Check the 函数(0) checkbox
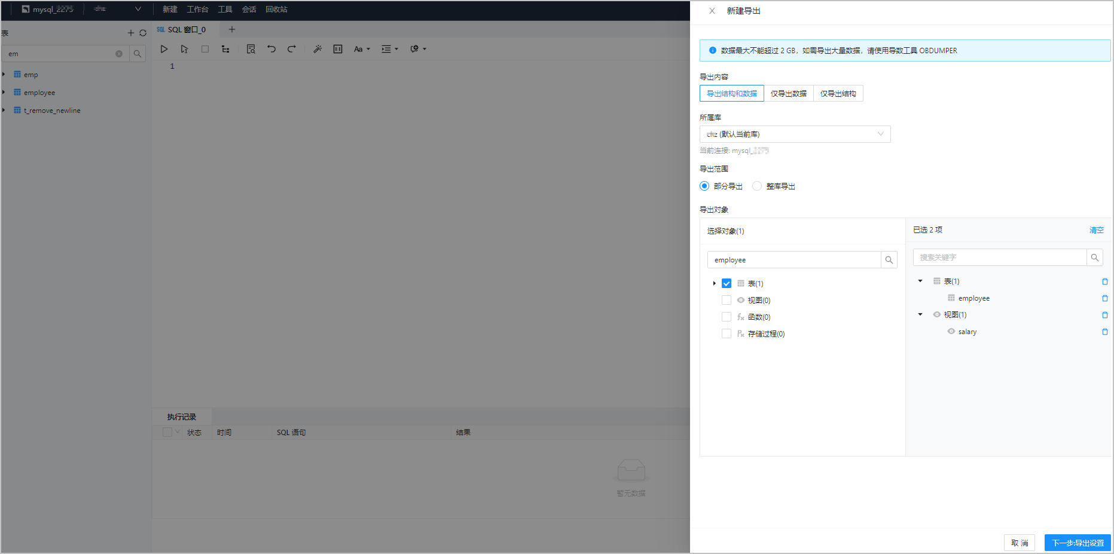 [727, 317]
